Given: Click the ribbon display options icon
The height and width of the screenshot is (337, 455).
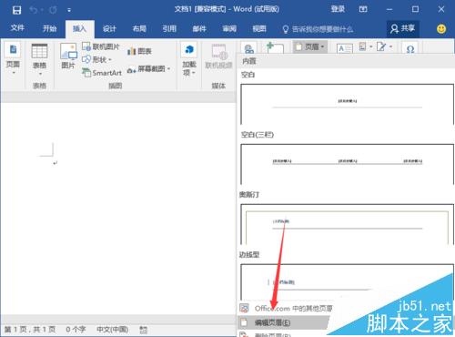Looking at the screenshot, I should click(x=363, y=9).
